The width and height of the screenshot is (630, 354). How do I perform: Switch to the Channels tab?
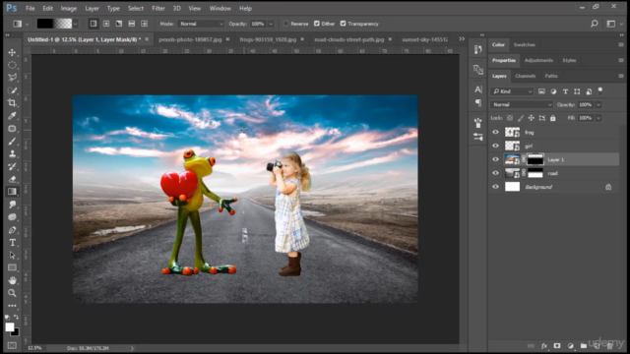coord(525,76)
